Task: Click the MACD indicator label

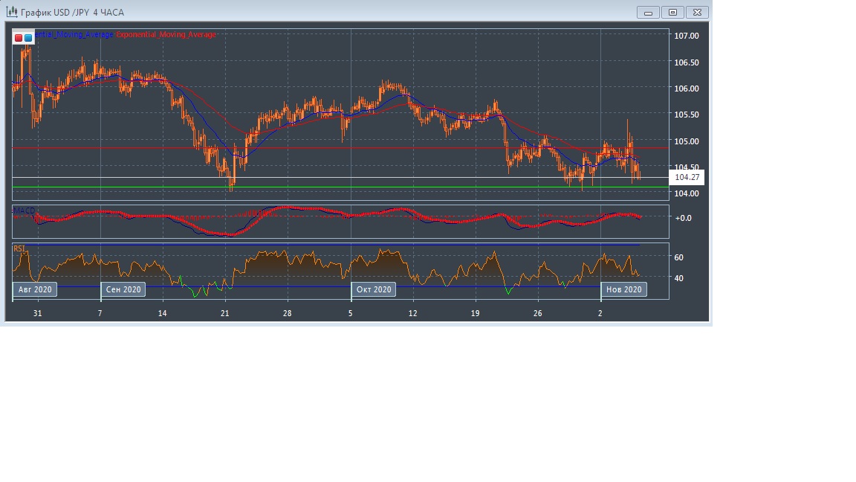Action: (x=23, y=211)
